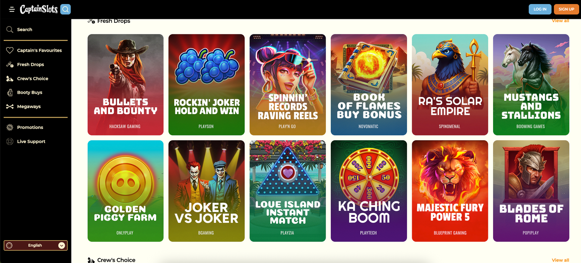Image resolution: width=581 pixels, height=263 pixels.
Task: Click the Booty Buys bag icon
Action: (10, 92)
